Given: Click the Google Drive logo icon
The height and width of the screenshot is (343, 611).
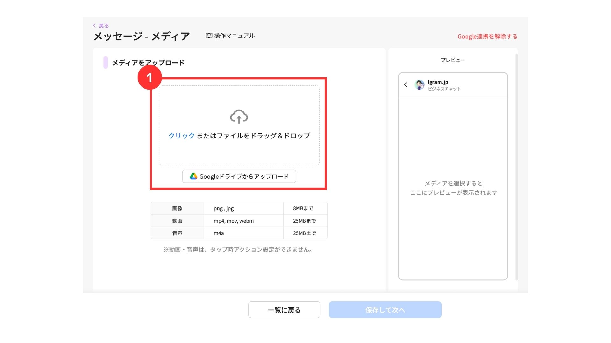Looking at the screenshot, I should 193,176.
